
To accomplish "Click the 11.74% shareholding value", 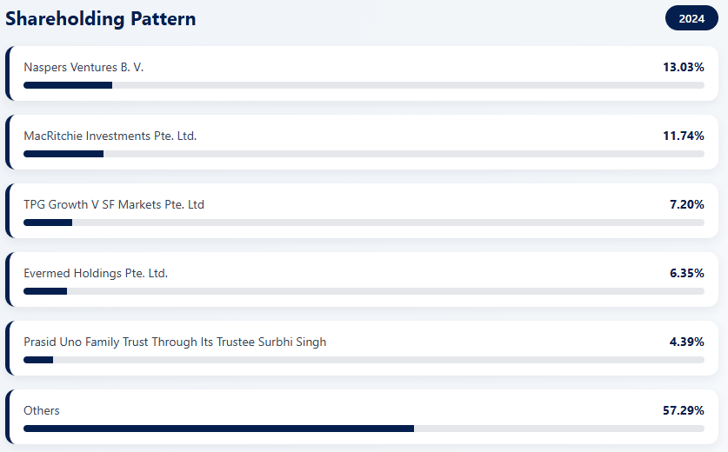I will tap(683, 136).
